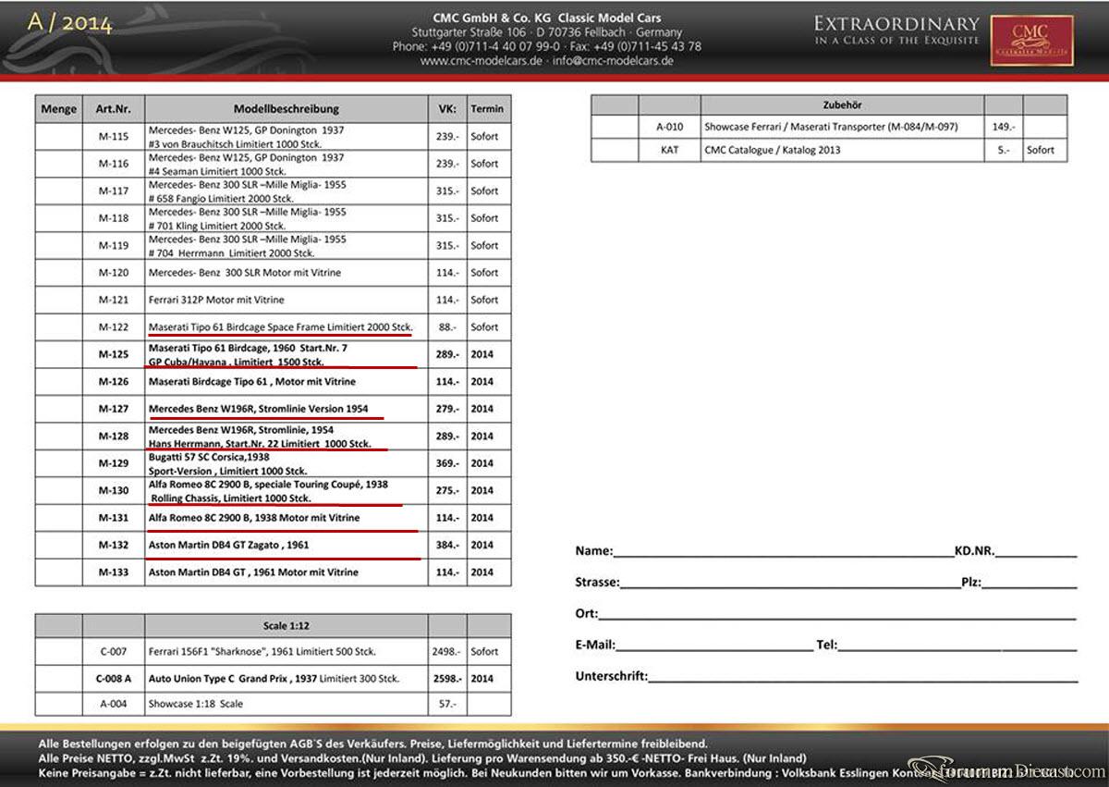
Task: Click the KD.NR. input line
Action: [x=1036, y=551]
